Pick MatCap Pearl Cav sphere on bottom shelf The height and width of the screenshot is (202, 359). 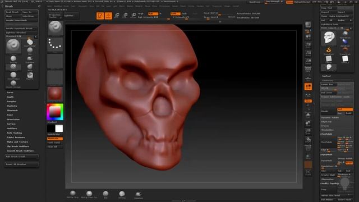(x=89, y=194)
